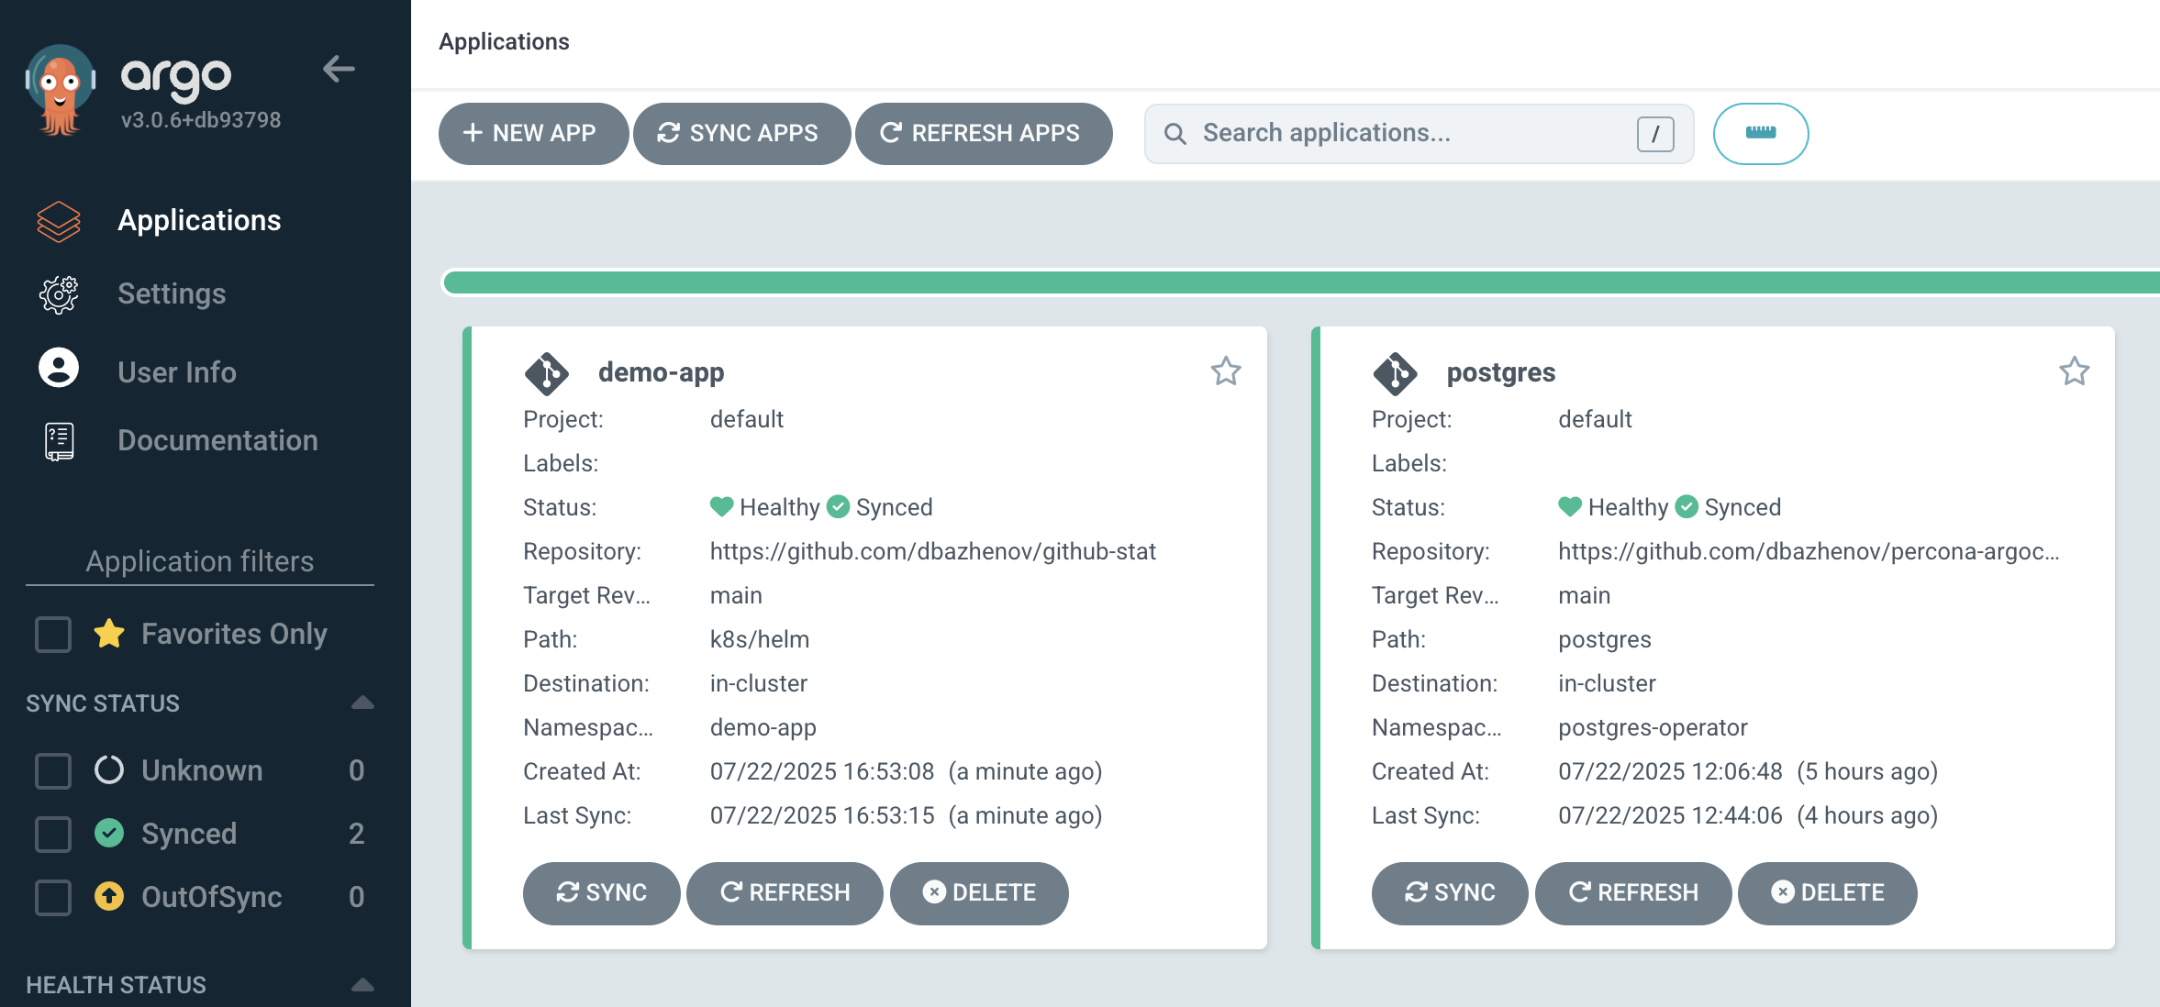Click demo-app path value k8s/helm
Viewport: 2160px width, 1007px height.
click(759, 639)
